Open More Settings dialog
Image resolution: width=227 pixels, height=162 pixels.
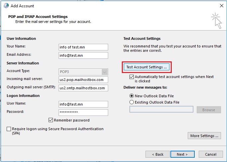(x=204, y=136)
